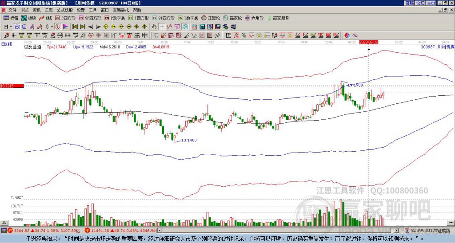Open the 工具 menu

click(x=92, y=10)
